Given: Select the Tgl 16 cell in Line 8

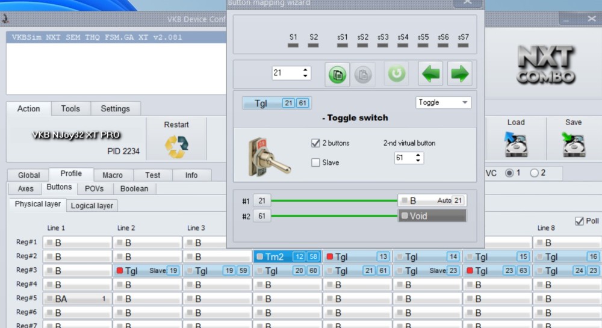Looking at the screenshot, I should pyautogui.click(x=568, y=256).
